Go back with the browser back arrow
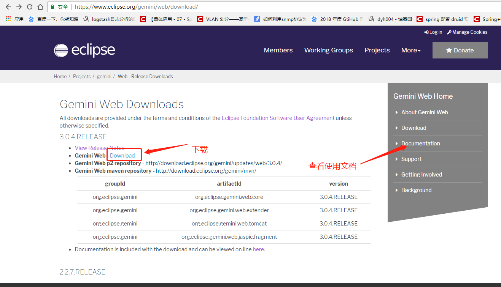The height and width of the screenshot is (287, 501). point(8,7)
